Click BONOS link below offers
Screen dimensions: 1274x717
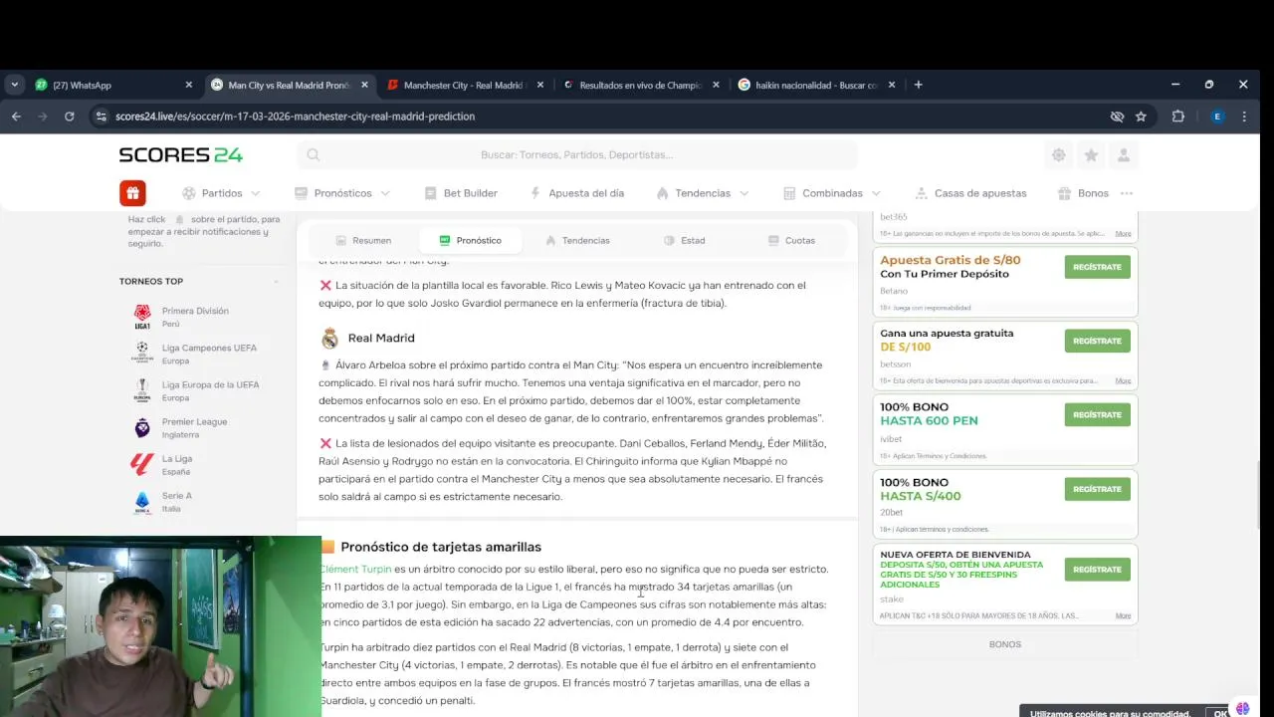click(x=1005, y=644)
